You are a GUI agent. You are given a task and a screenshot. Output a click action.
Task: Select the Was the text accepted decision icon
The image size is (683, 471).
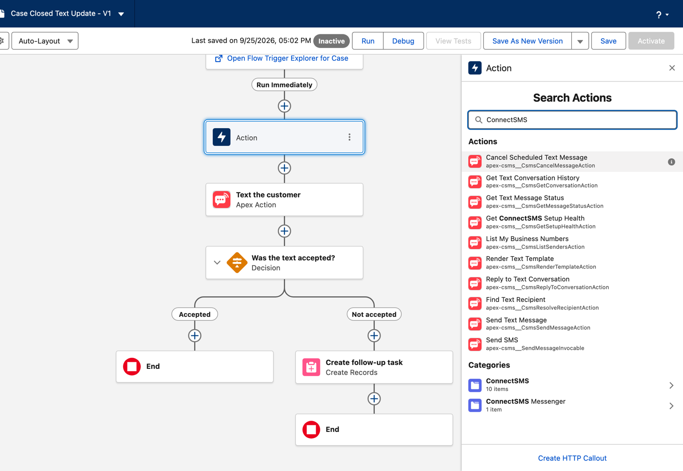pos(237,263)
